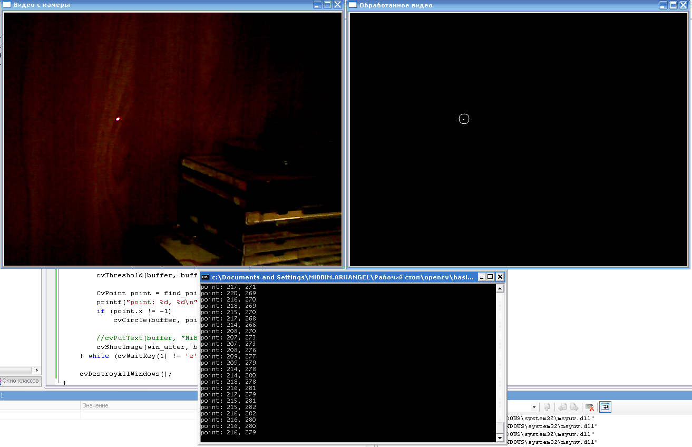Click the find message in code icon
Viewport: 692px width, 447px height.
[x=547, y=407]
